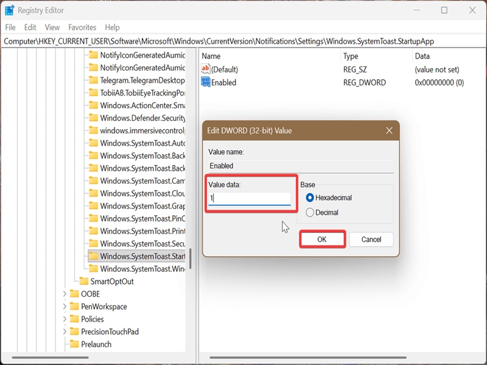Click the REG_DWORD type cell
This screenshot has height=365, width=487.
pyautogui.click(x=365, y=83)
